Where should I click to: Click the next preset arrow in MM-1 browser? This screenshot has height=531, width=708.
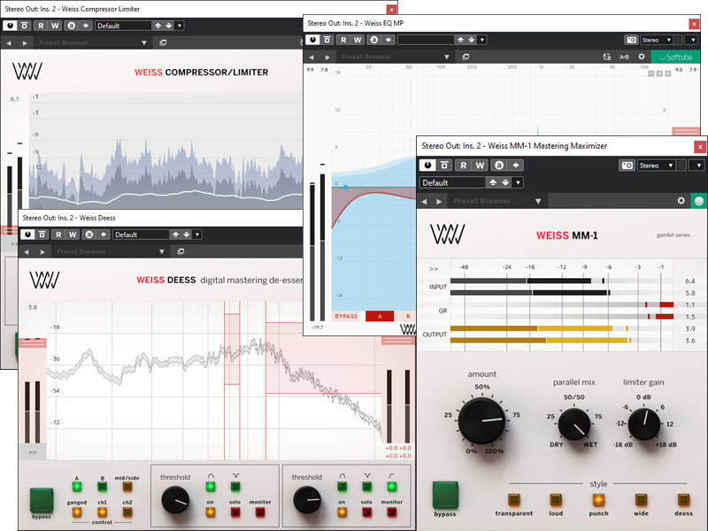(x=438, y=201)
